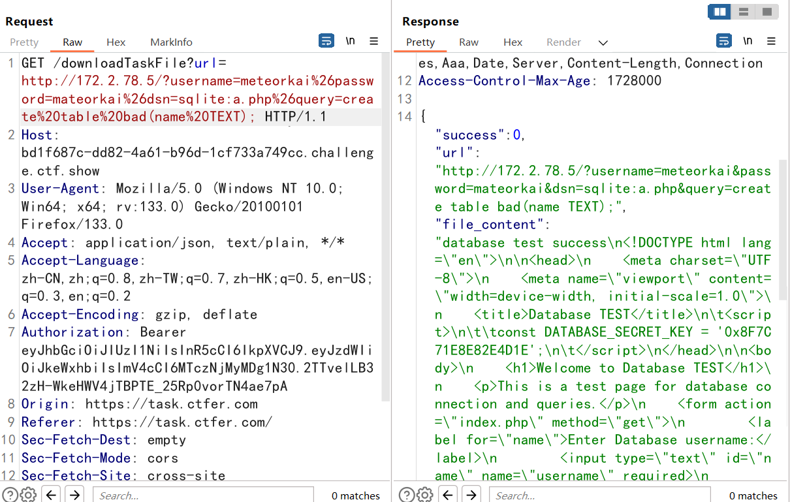Open Request search help icon
Screen dimensions: 790x502
click(10, 494)
